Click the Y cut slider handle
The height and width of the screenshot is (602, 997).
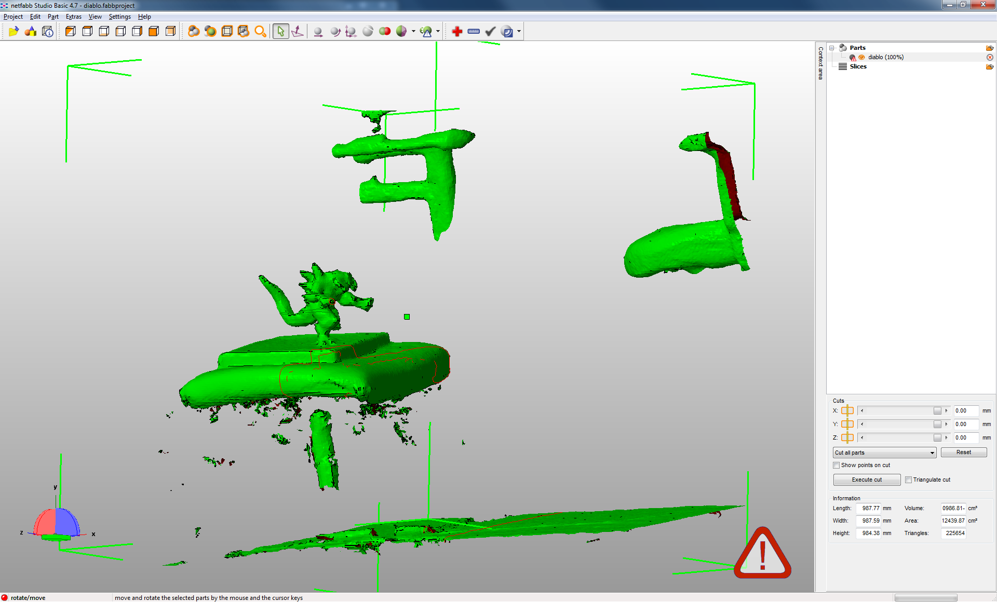click(x=937, y=424)
